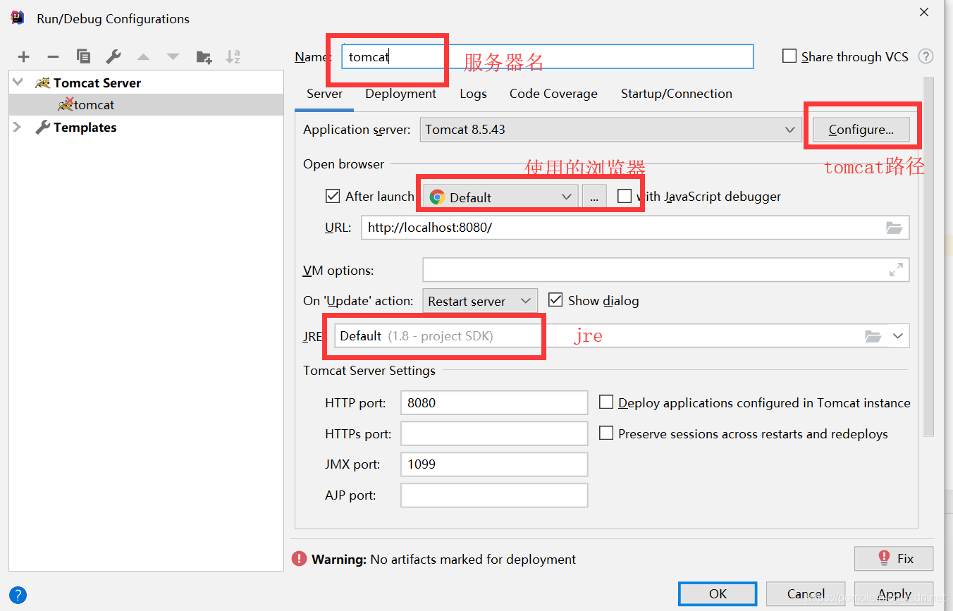
Task: Remove configuration with the minus icon
Action: coord(53,57)
